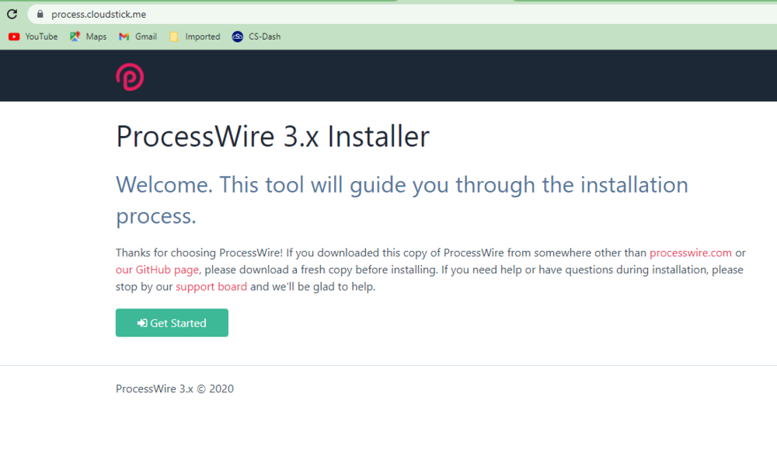The image size is (777, 463).
Task: Focus the address bar showing process.cloudstick.me
Action: coord(311,14)
